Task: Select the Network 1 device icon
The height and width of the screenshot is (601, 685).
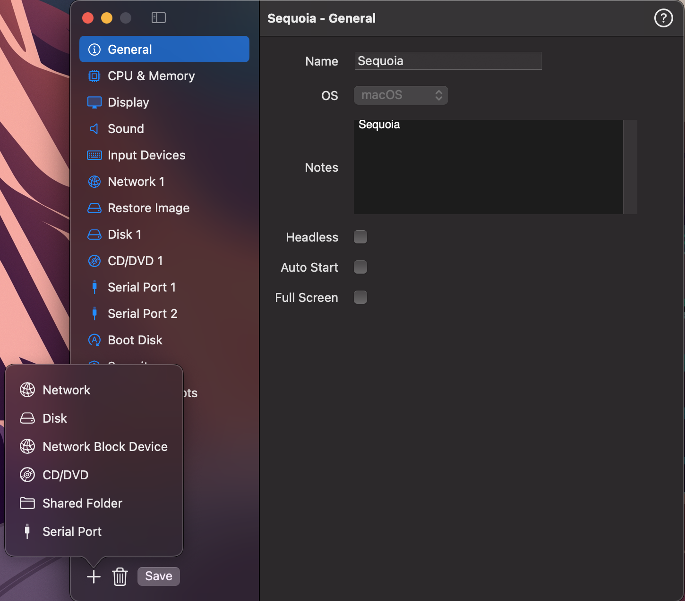Action: [94, 181]
